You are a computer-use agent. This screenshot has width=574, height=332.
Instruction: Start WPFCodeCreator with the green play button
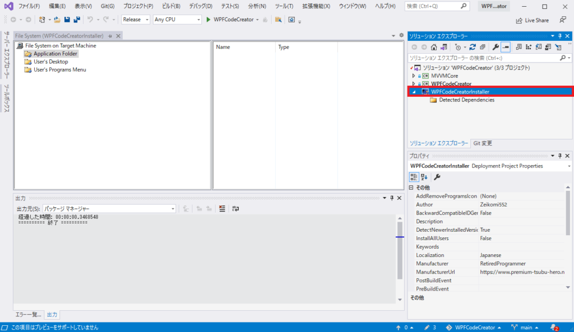pyautogui.click(x=209, y=20)
